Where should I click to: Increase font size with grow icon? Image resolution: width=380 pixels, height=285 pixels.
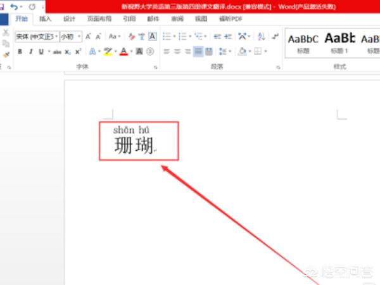pyautogui.click(x=89, y=37)
